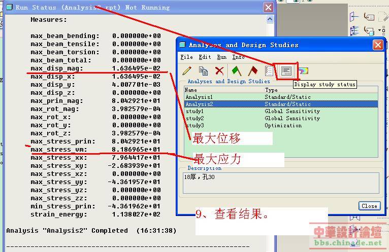The width and height of the screenshot is (389, 252).
Task: Close the Analyses and Design Studies dialog
Action: coord(378,45)
